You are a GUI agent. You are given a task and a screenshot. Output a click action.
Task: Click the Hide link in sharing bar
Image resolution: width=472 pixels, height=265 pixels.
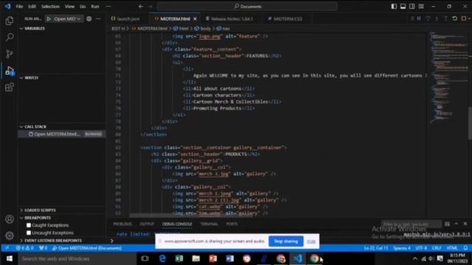311,241
